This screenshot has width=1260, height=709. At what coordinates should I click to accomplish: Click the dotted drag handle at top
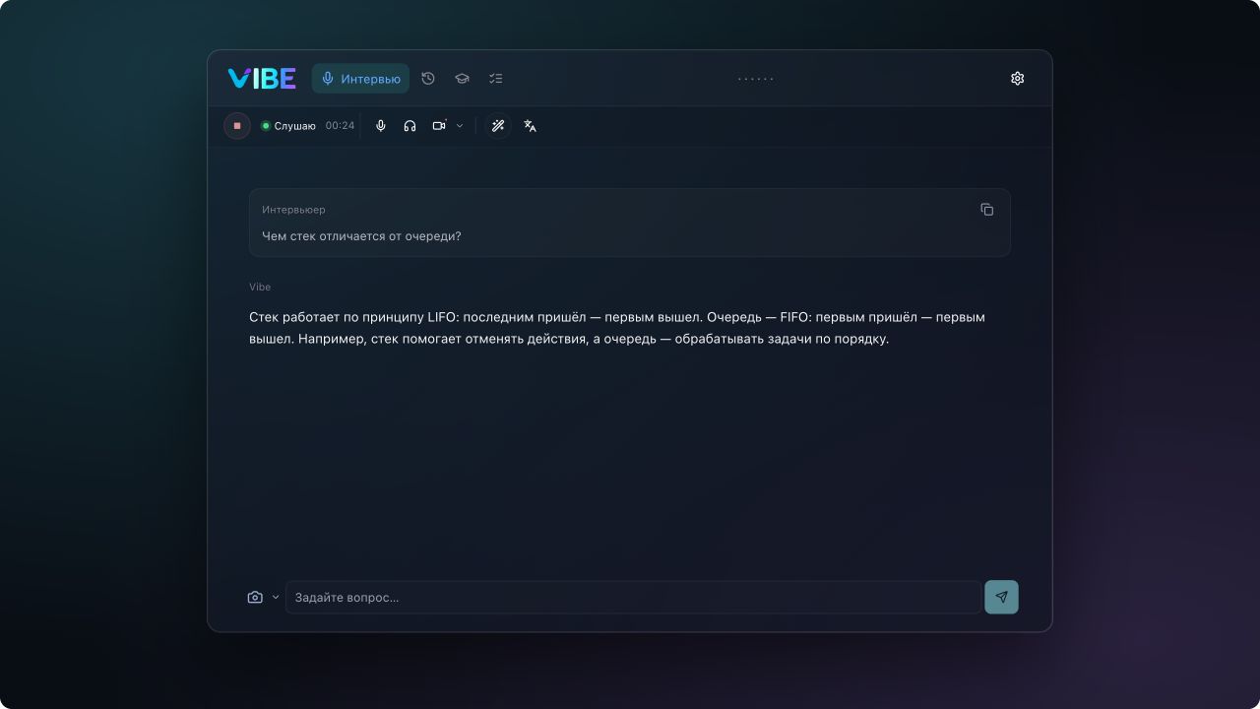click(756, 79)
